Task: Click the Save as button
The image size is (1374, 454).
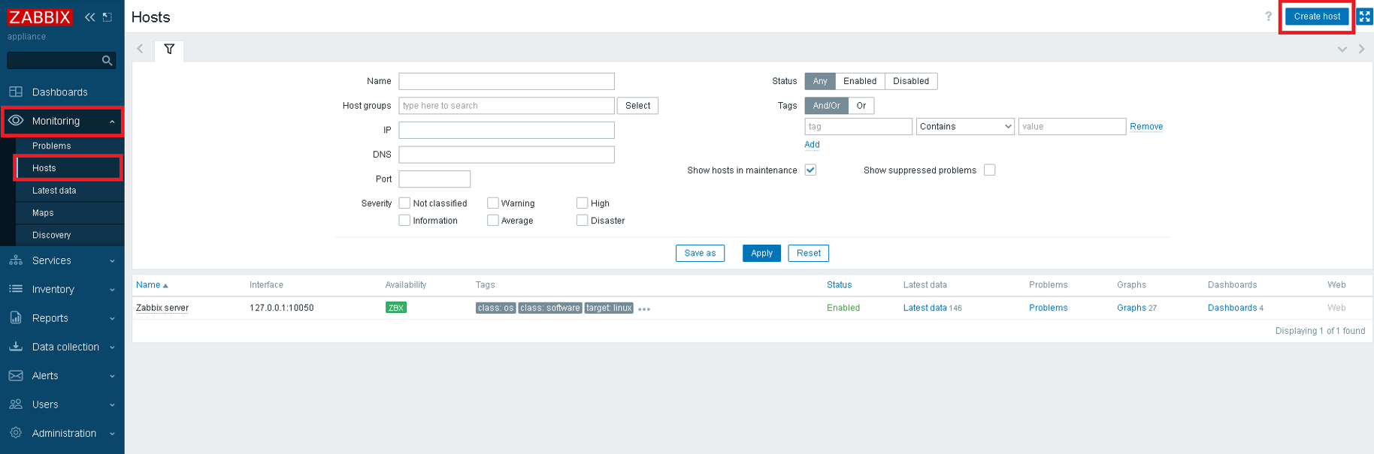Action: click(700, 253)
